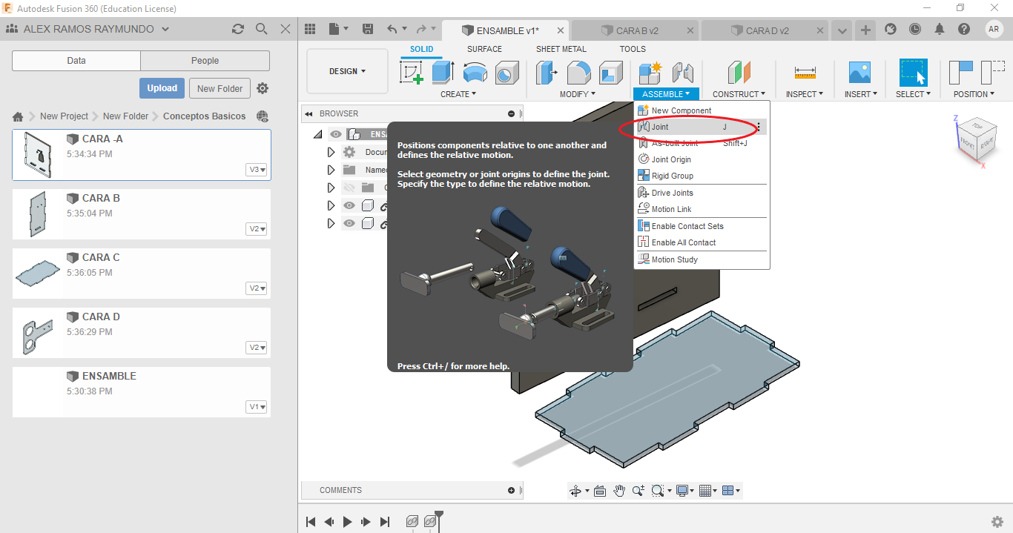Screen dimensions: 1013x533
Task: Open Display Settings monitor icon
Action: [x=682, y=491]
